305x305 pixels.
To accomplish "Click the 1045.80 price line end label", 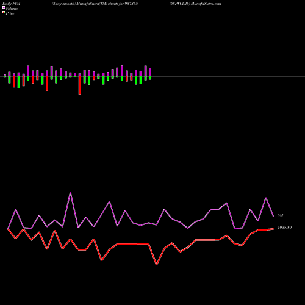I will coord(284,228).
